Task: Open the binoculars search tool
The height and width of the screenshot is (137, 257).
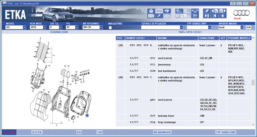Action: point(167,11)
